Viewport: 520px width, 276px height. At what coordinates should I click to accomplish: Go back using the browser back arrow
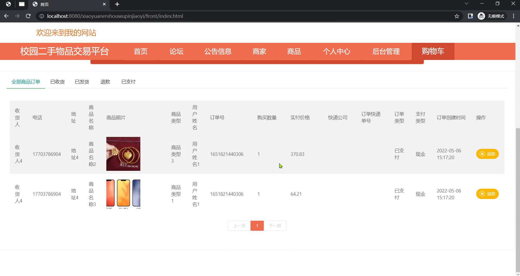pos(7,16)
